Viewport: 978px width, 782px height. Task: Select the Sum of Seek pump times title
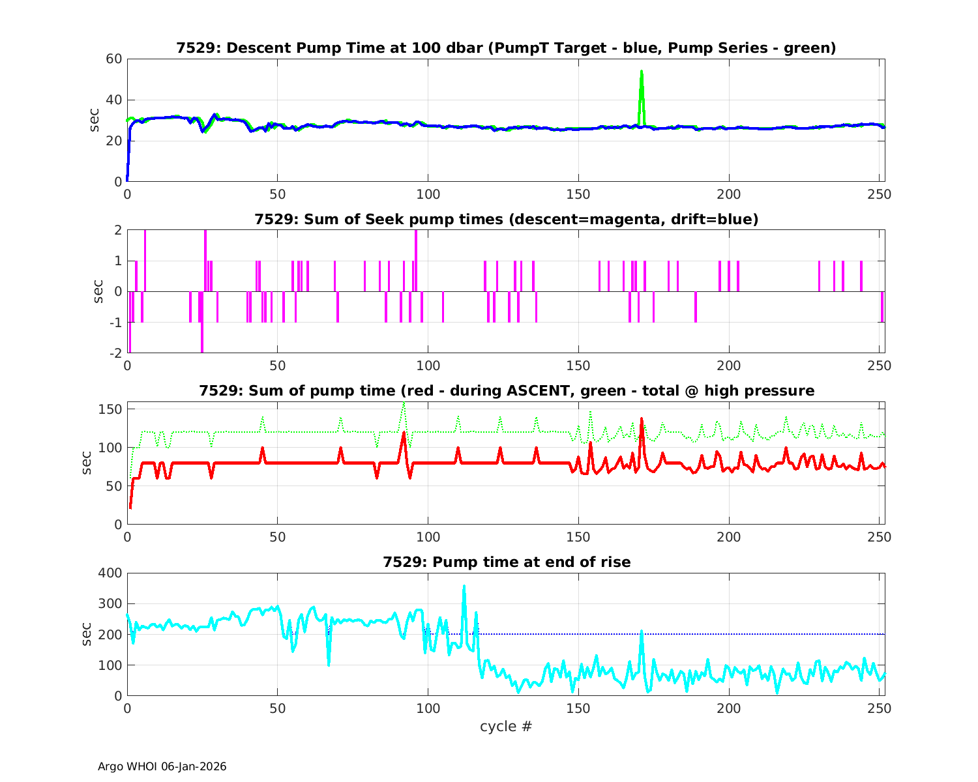(x=506, y=220)
